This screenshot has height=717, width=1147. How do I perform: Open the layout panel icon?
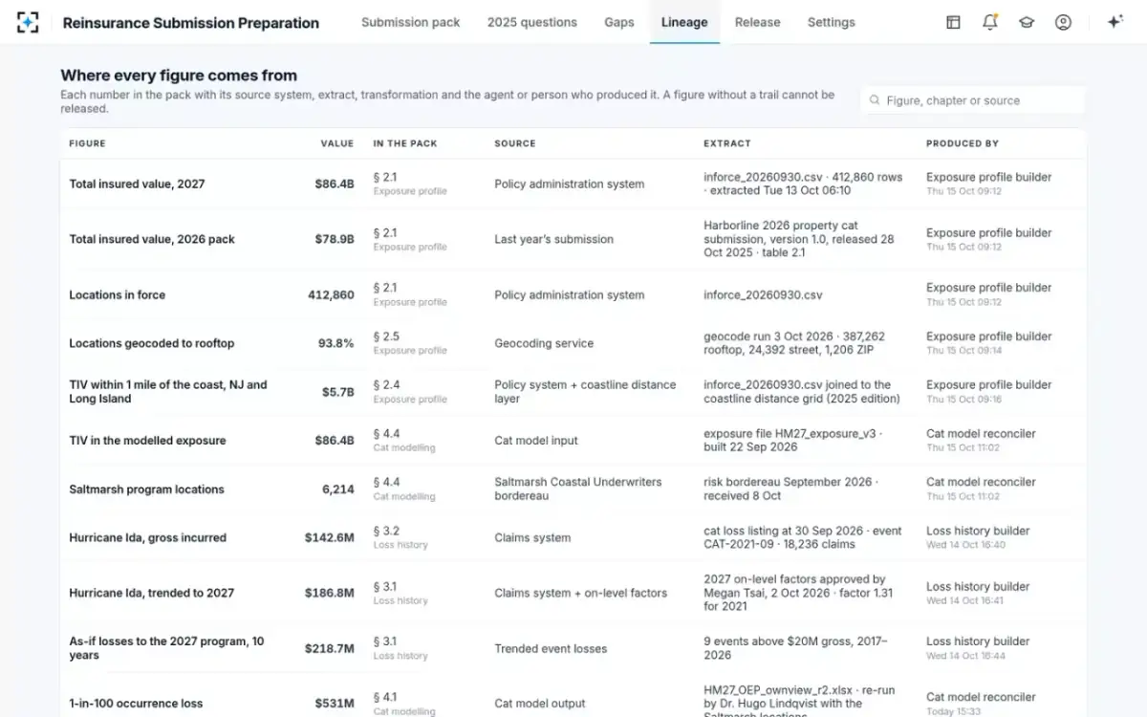[x=953, y=22]
